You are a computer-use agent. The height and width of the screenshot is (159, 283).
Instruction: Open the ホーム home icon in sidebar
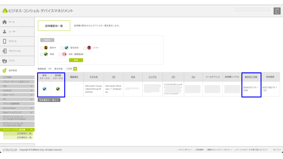(x=4, y=22)
